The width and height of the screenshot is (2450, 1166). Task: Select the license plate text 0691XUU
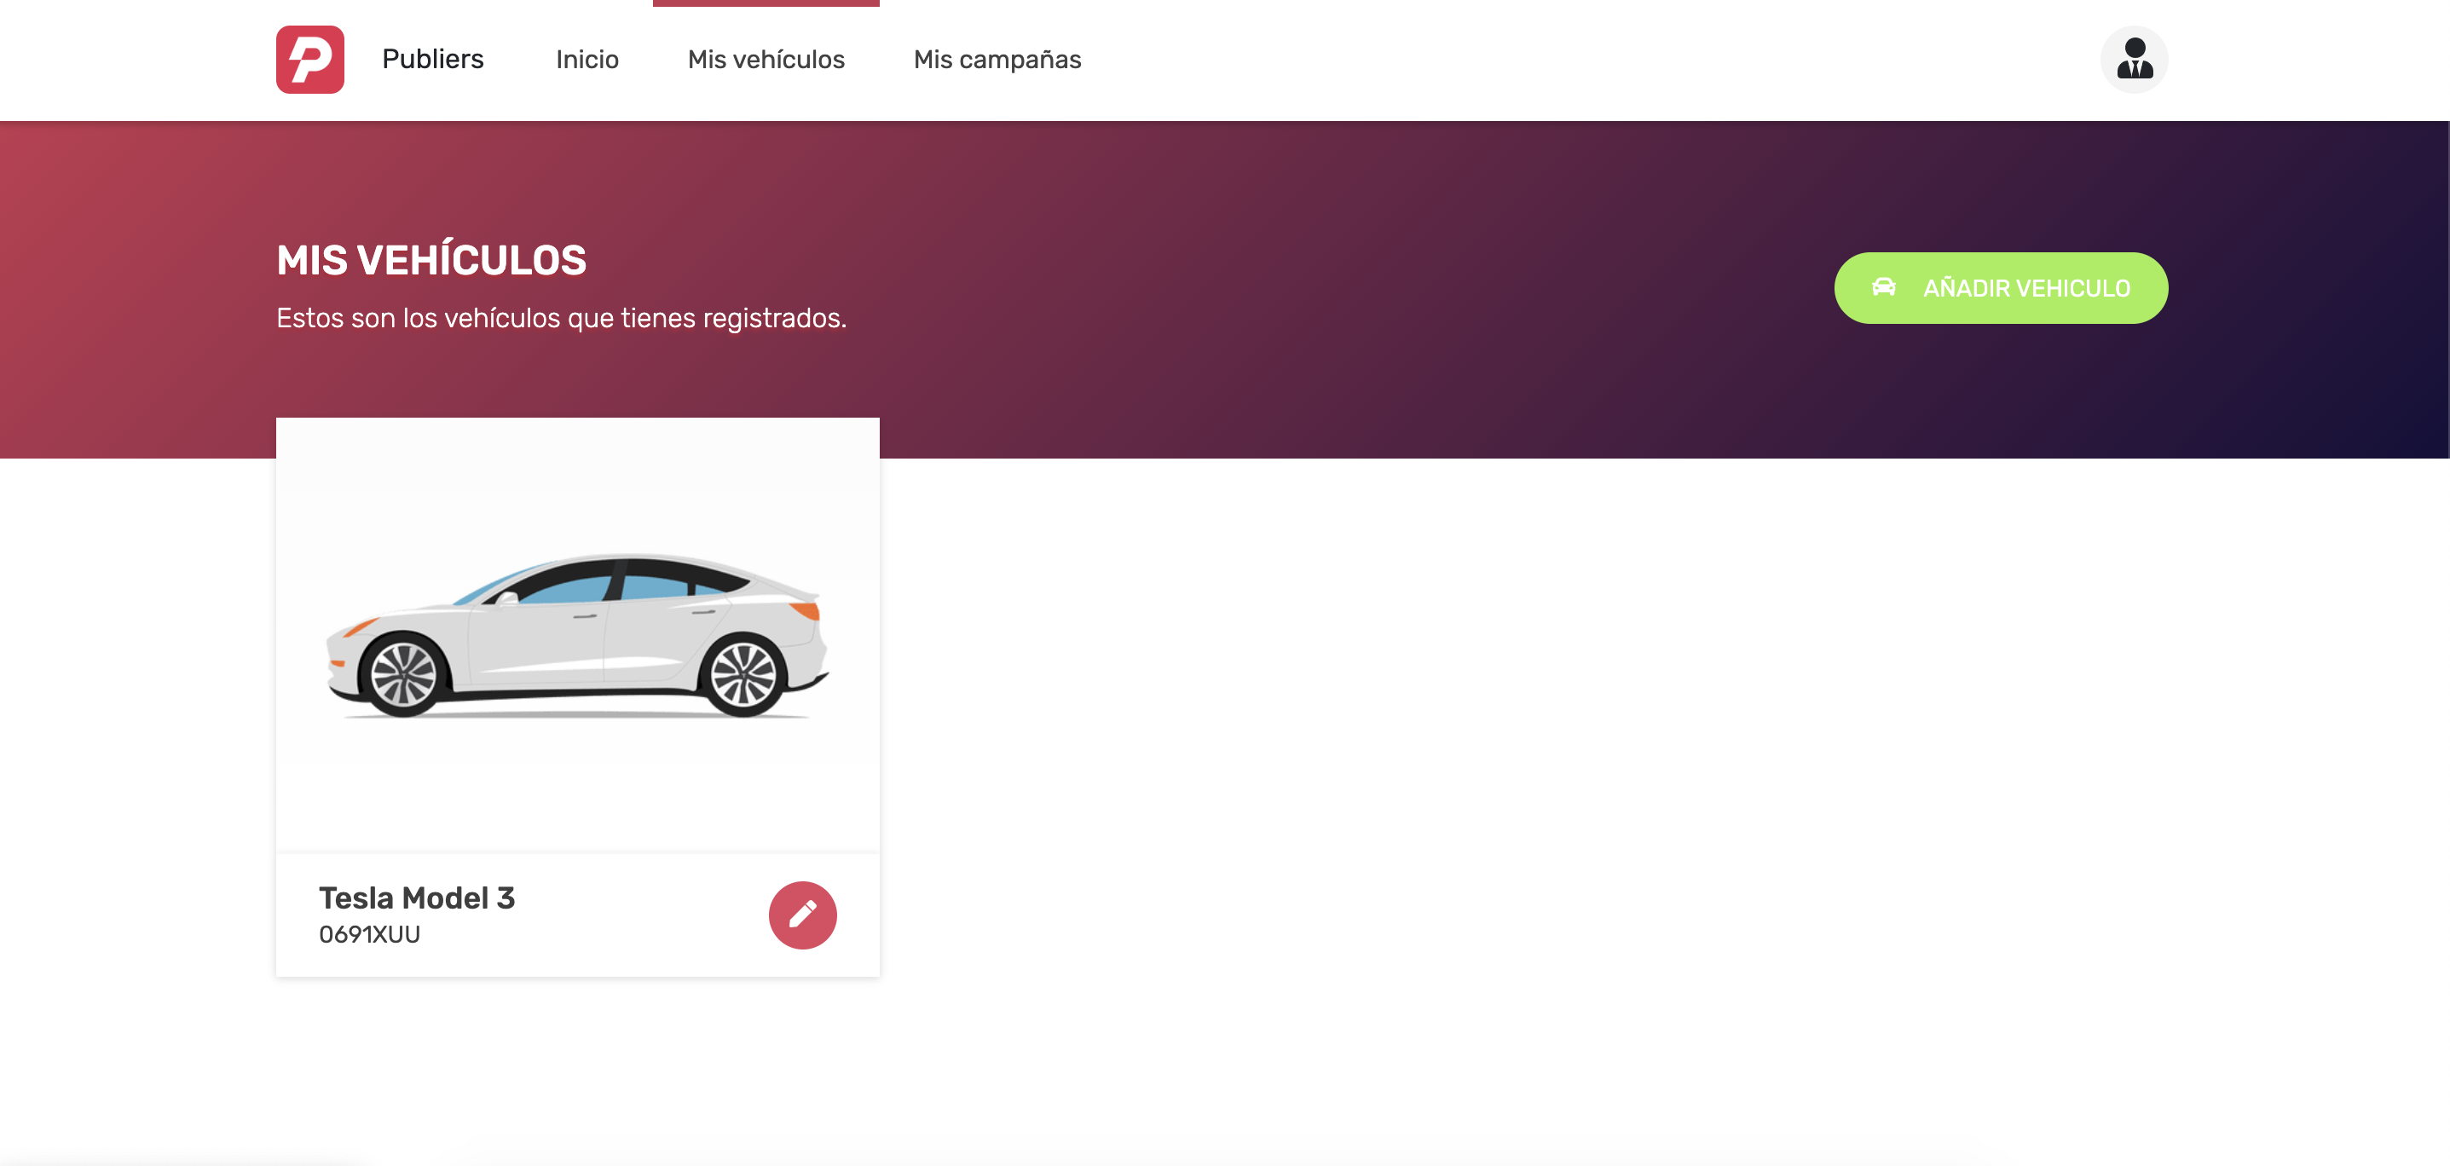[369, 934]
